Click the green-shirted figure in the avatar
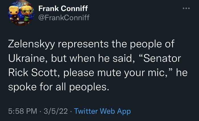Screen dimensions: 199x121 click(26, 14)
